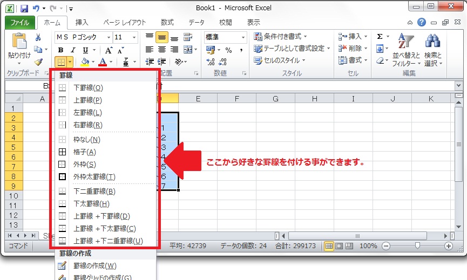Switch to the 挿入 ribbon tab

82,23
